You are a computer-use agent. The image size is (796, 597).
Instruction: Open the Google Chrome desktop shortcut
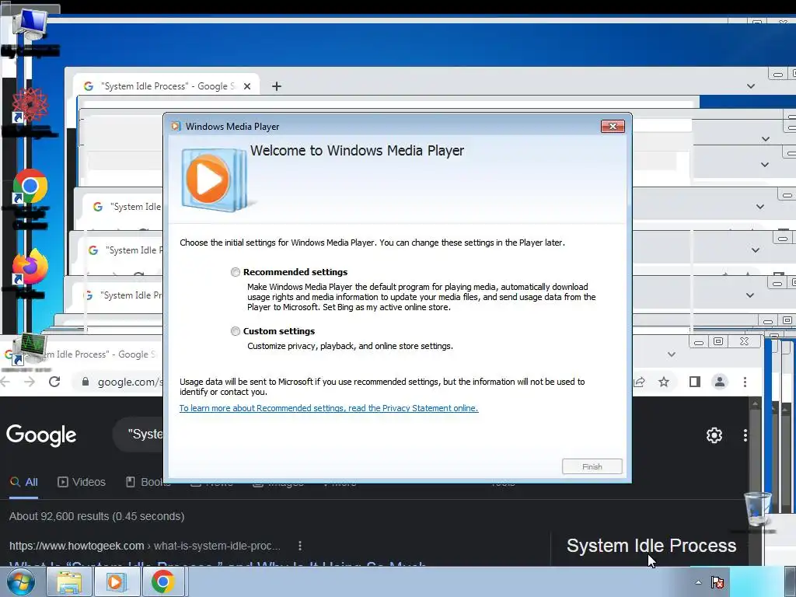[30, 187]
